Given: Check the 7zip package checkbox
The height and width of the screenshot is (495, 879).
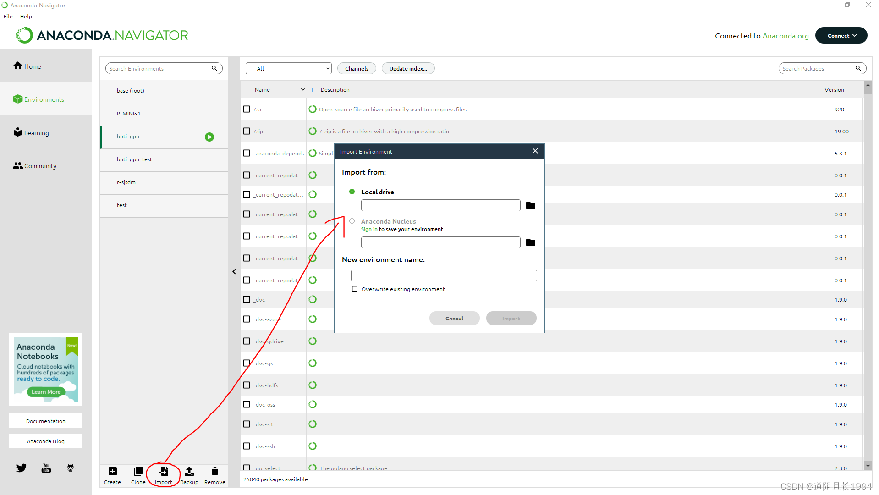Looking at the screenshot, I should [247, 131].
